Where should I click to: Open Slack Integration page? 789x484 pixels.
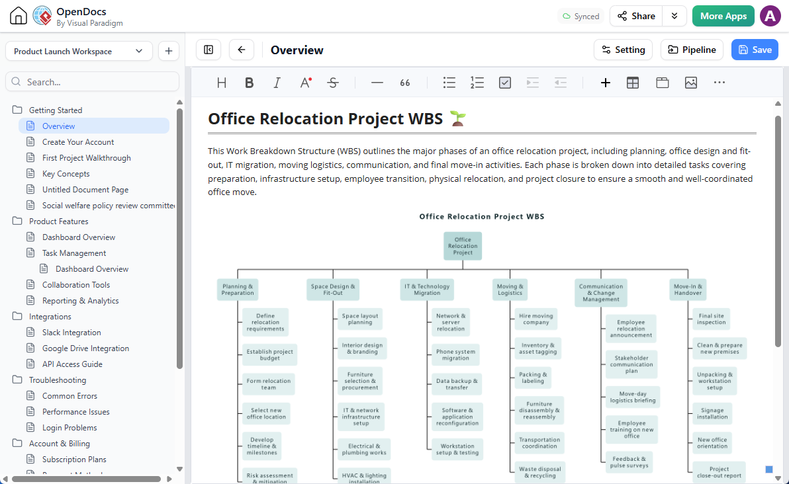[x=71, y=332]
